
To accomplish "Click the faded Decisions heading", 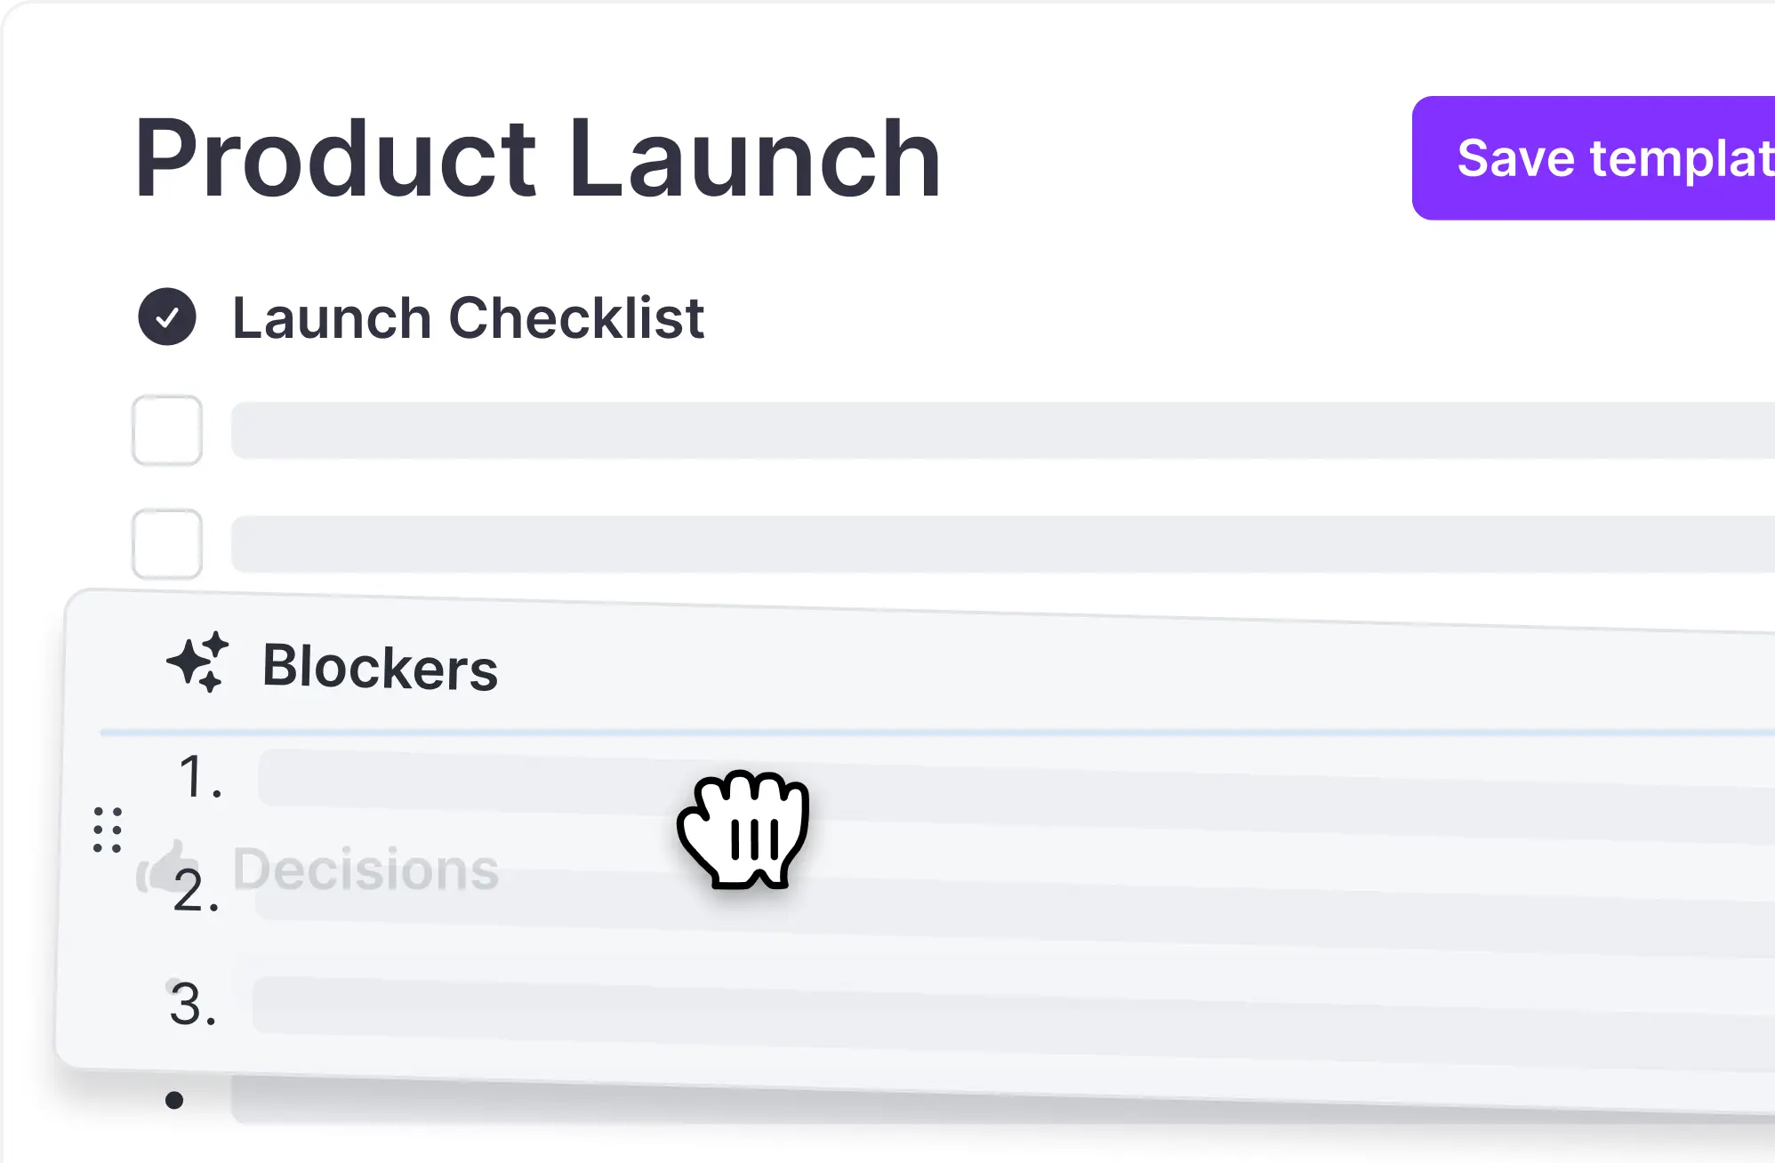I will (x=365, y=869).
